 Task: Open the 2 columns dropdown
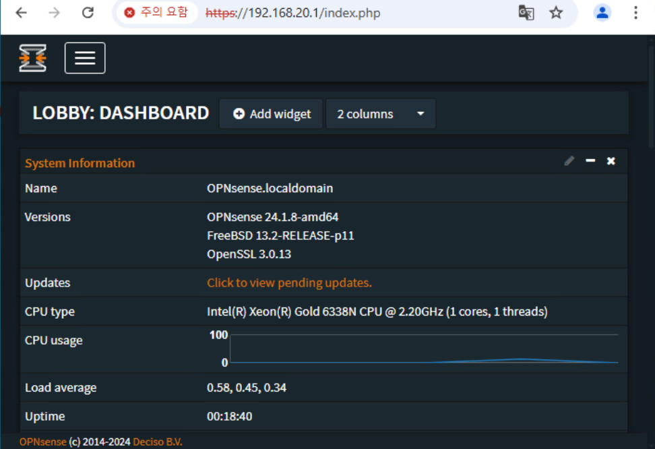(381, 114)
